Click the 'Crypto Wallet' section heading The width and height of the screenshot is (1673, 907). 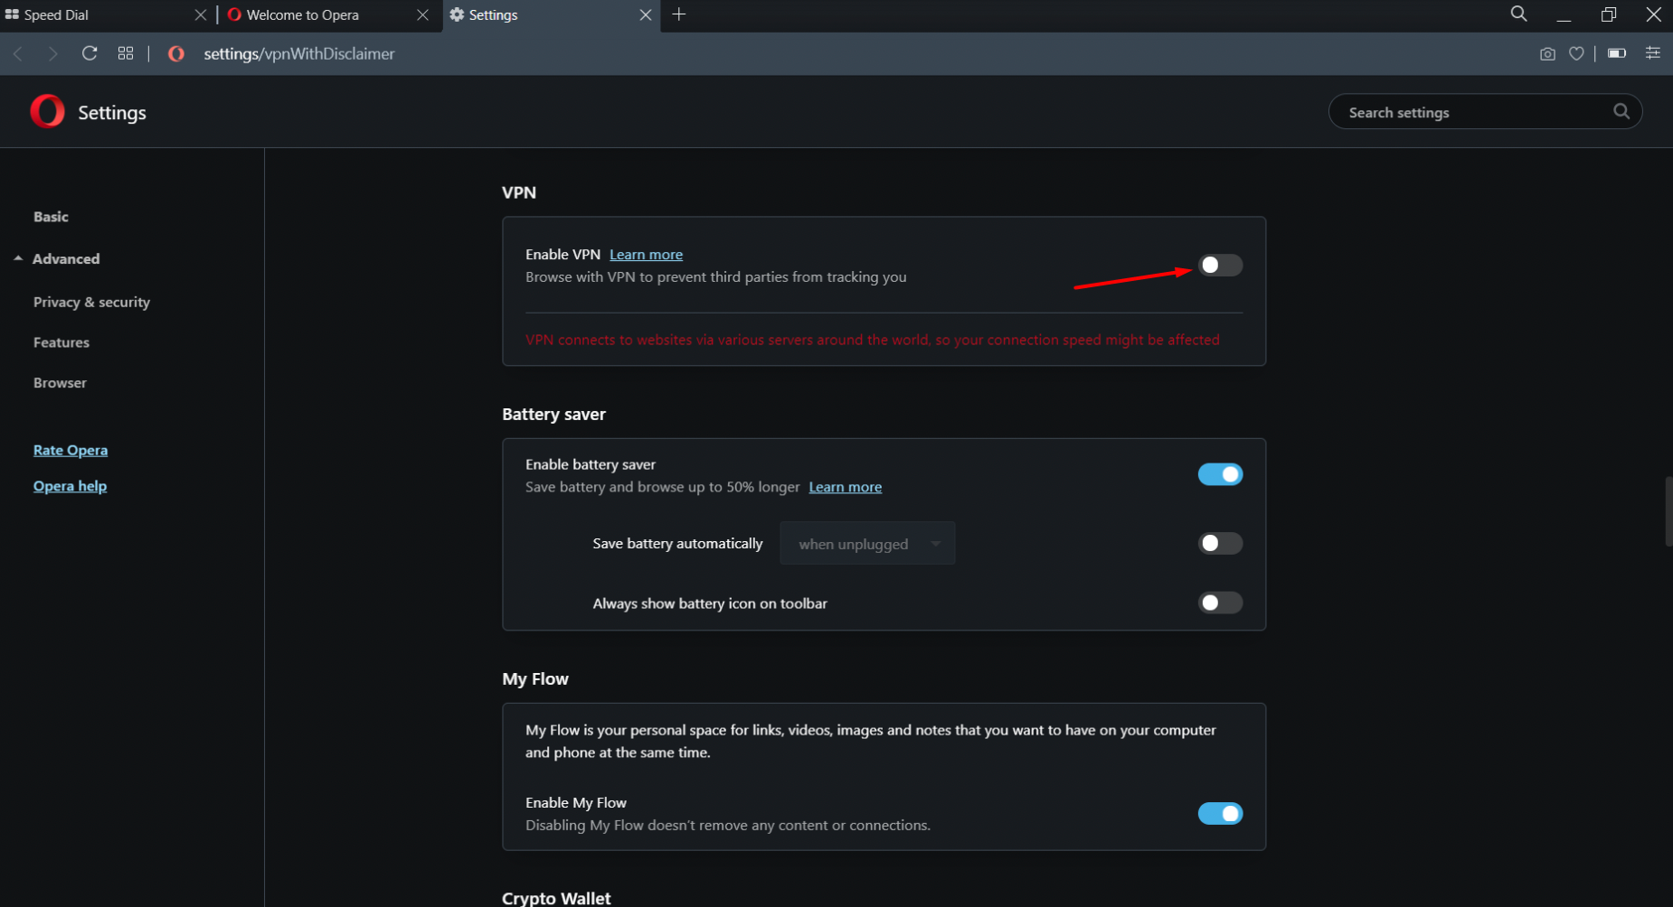(x=556, y=898)
